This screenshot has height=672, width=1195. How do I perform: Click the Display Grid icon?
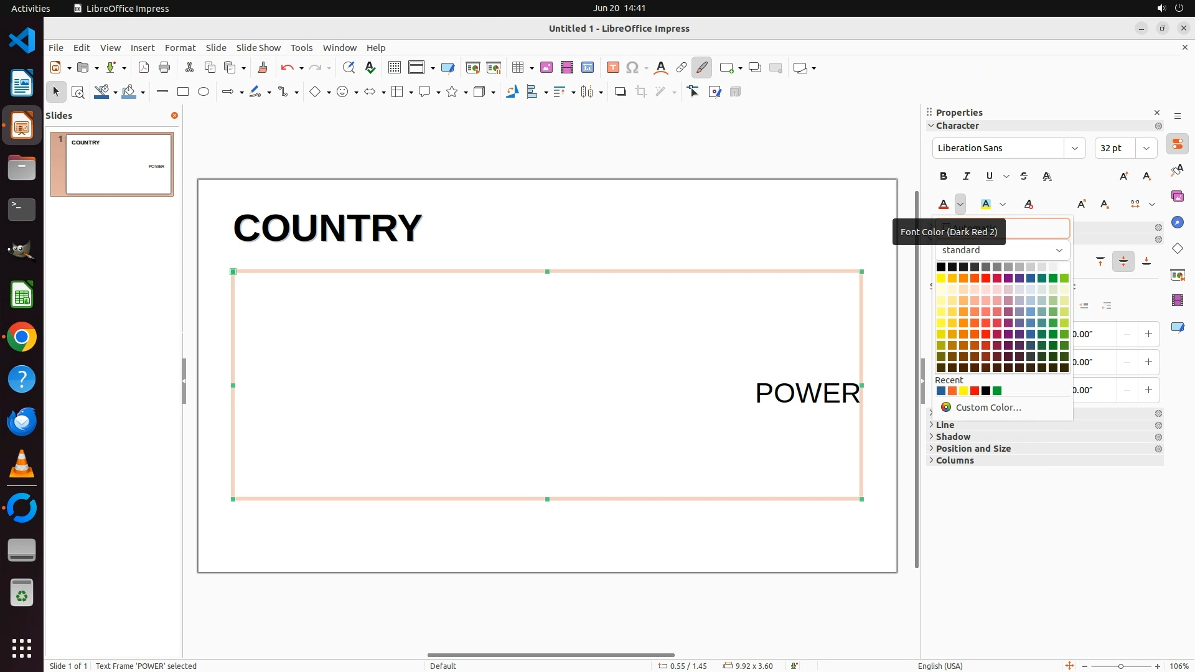394,68
